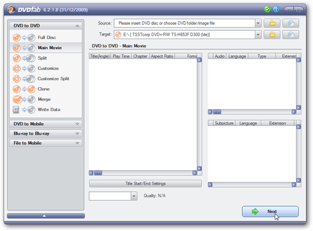Open the blue help question icon
Viewport: 313px width, 231px height.
[276, 9]
